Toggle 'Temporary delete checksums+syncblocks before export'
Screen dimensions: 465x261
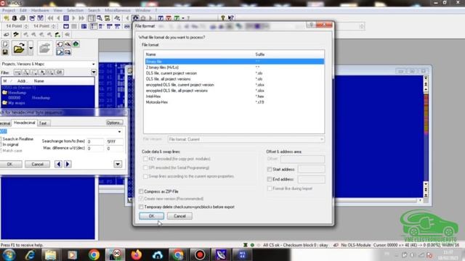tap(141, 207)
